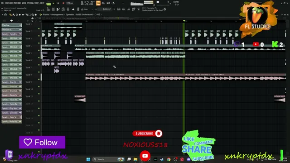Open the VIEW menu
Viewport: 290px width, 163px height.
pos(24,3)
